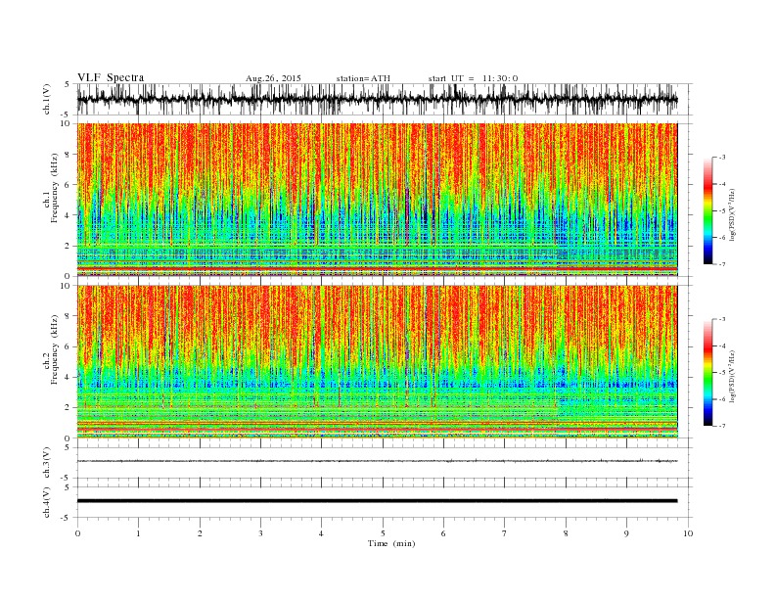Click the "8" kHz tick of ch.1 spectrogram
The image size is (775, 599).
(x=68, y=155)
